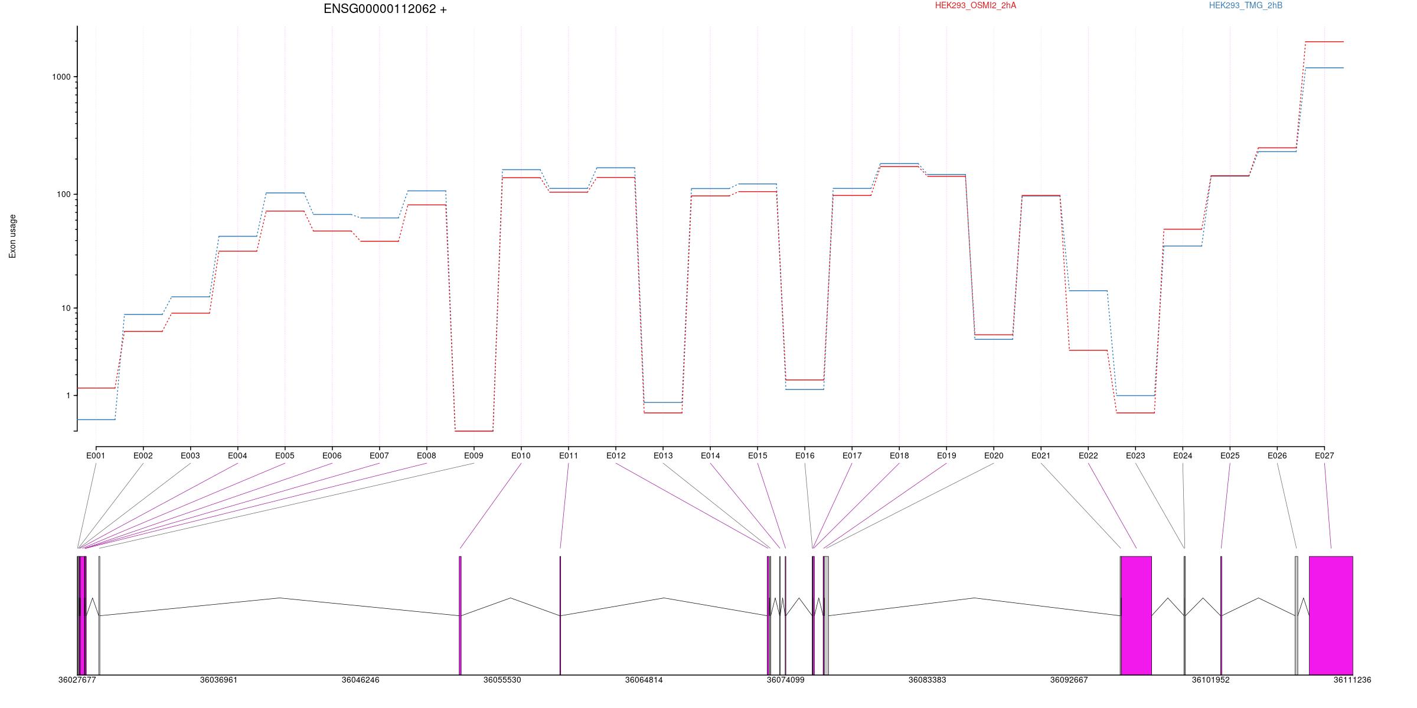Click exon label E027
Image resolution: width=1417 pixels, height=708 pixels.
tap(1324, 455)
